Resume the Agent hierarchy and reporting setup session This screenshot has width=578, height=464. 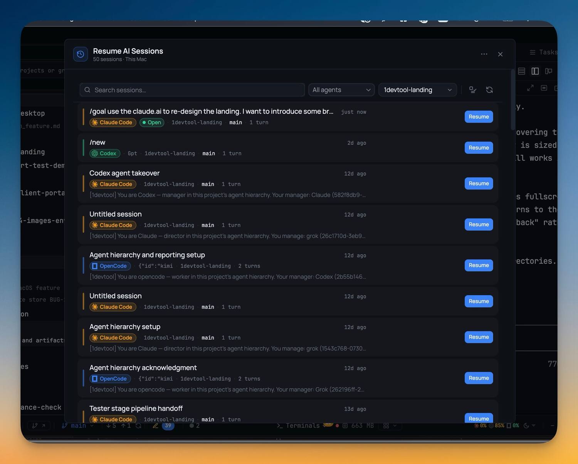coord(479,265)
